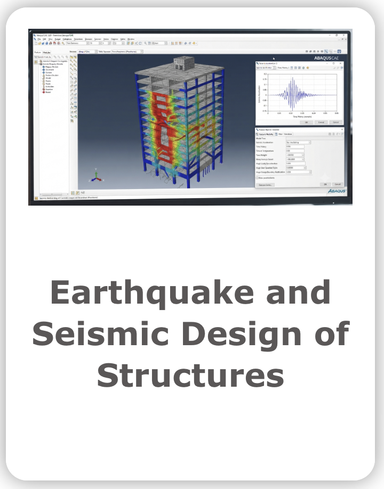Image resolution: width=384 pixels, height=489 pixels.
Task: Click the seismic acceleration waveform plot
Action: (302, 93)
